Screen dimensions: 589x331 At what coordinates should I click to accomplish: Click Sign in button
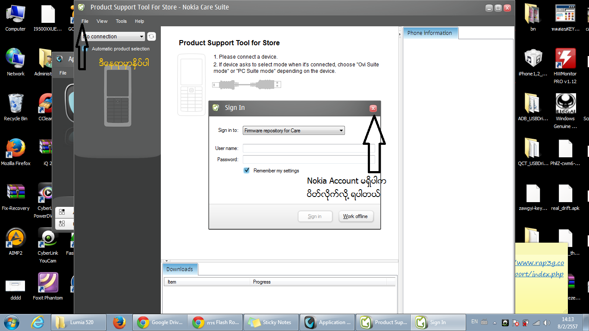[x=315, y=216]
